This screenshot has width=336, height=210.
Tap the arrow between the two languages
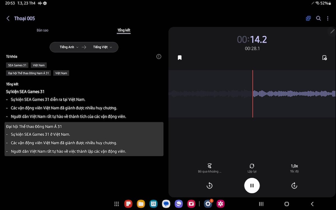point(84,47)
